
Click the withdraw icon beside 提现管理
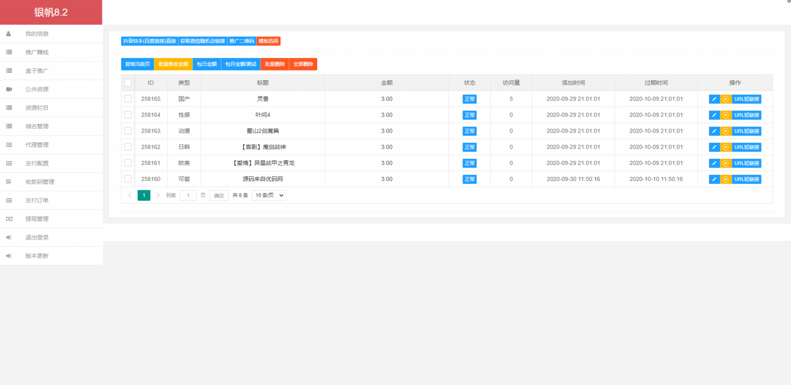tap(8, 218)
